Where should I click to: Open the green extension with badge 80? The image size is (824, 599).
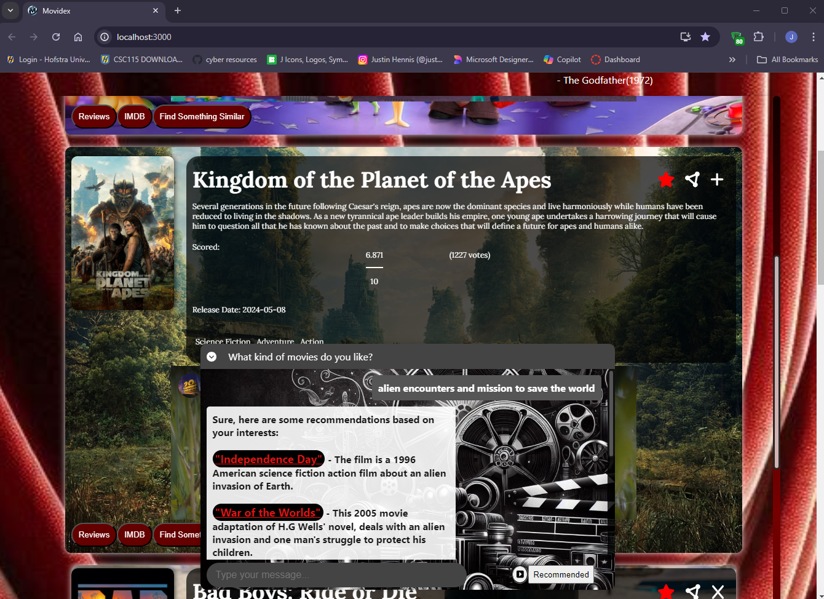point(737,38)
